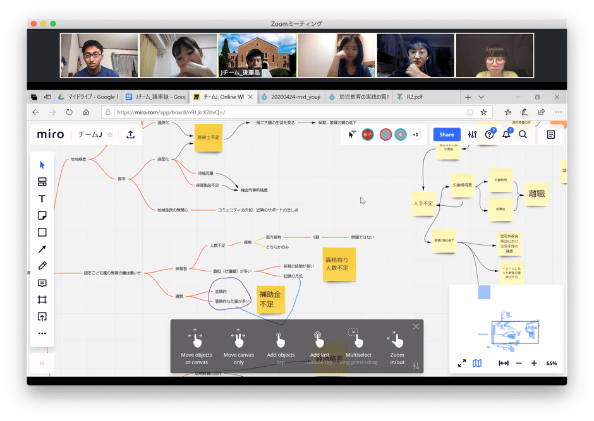Screen dimensions: 594x421
Task: Open notifications bell icon
Action: click(x=506, y=134)
